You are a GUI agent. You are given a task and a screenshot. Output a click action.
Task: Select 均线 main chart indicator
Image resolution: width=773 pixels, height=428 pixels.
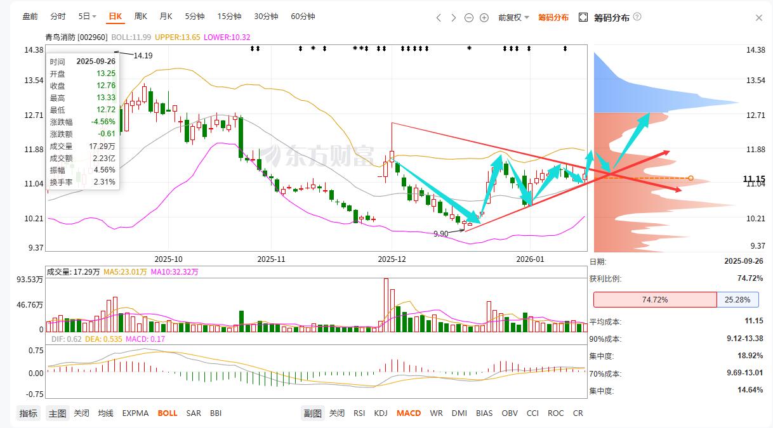coord(105,413)
